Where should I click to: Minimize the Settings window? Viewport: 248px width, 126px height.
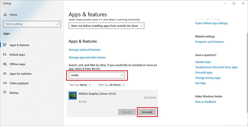(x=225, y=3)
